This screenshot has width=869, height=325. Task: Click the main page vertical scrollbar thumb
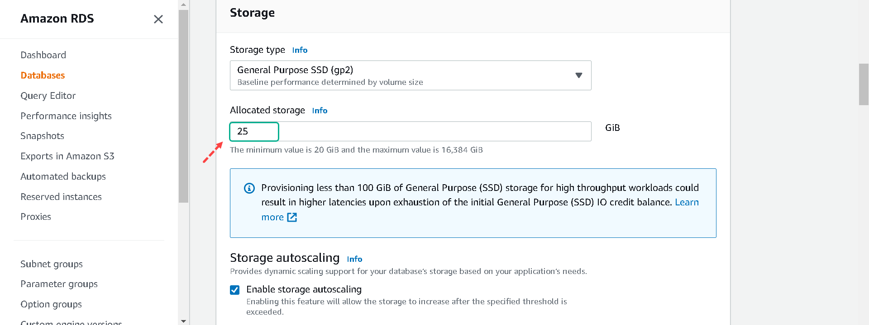click(864, 84)
